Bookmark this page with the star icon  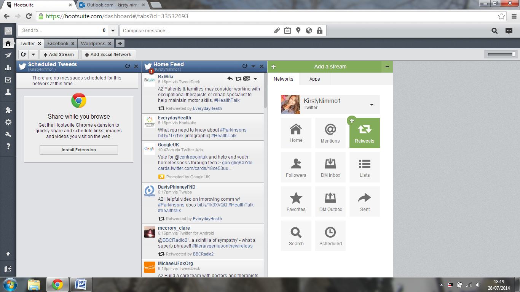502,16
